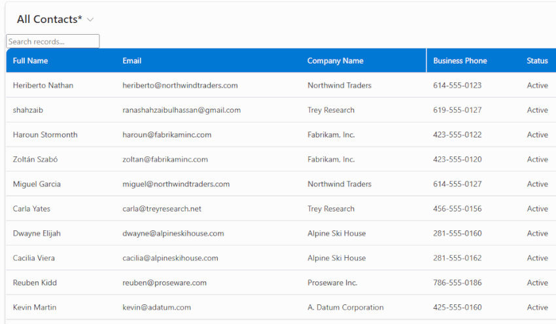Click Northwind Traders in Miguel Garcia's row
The image size is (556, 324).
(x=339, y=184)
